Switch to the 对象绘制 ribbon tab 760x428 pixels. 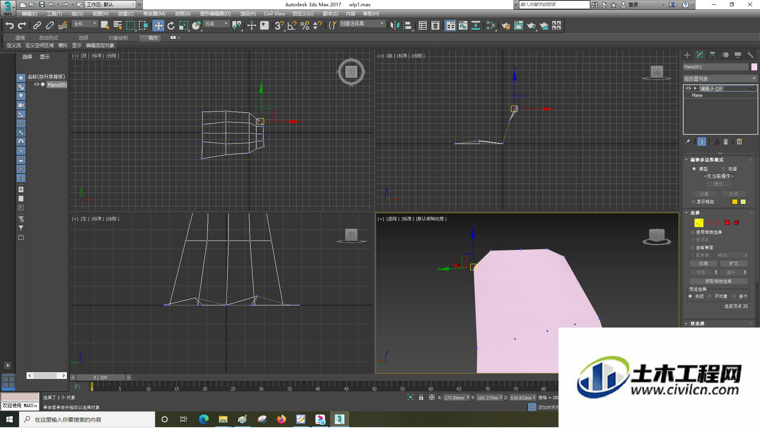118,38
